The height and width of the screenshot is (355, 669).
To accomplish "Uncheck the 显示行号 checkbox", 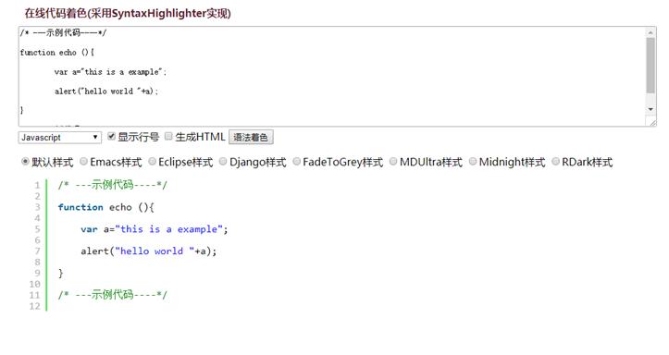I will [111, 137].
